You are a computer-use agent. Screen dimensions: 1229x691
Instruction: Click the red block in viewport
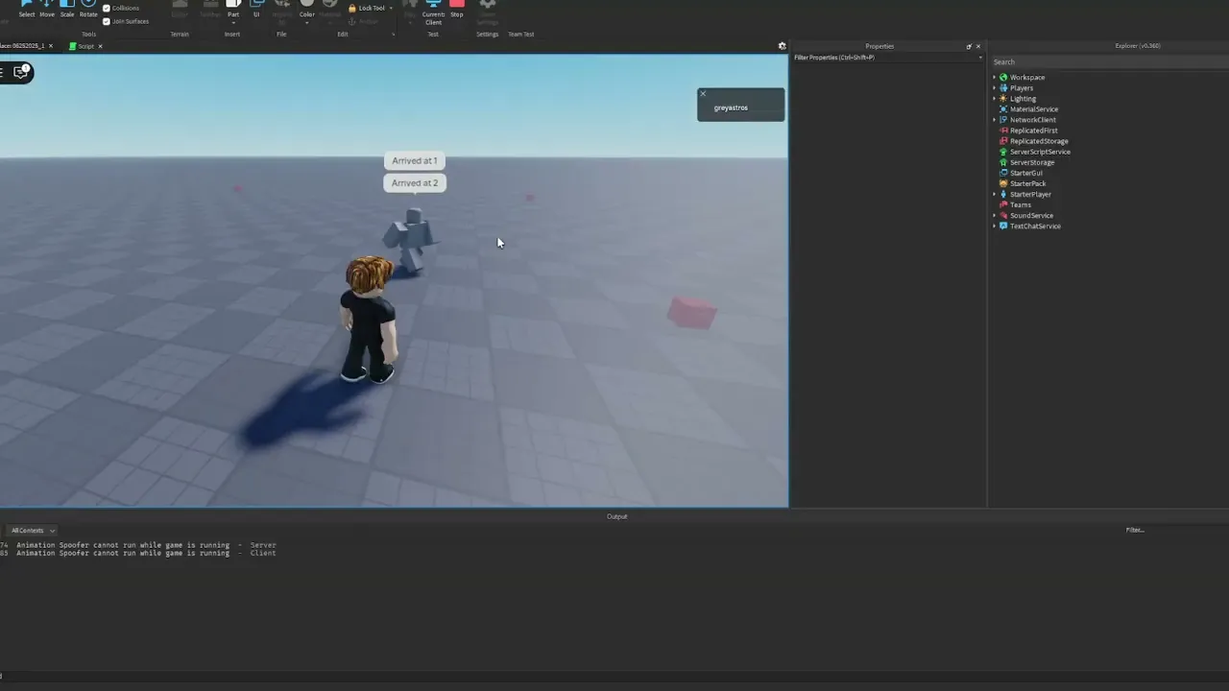(x=692, y=313)
